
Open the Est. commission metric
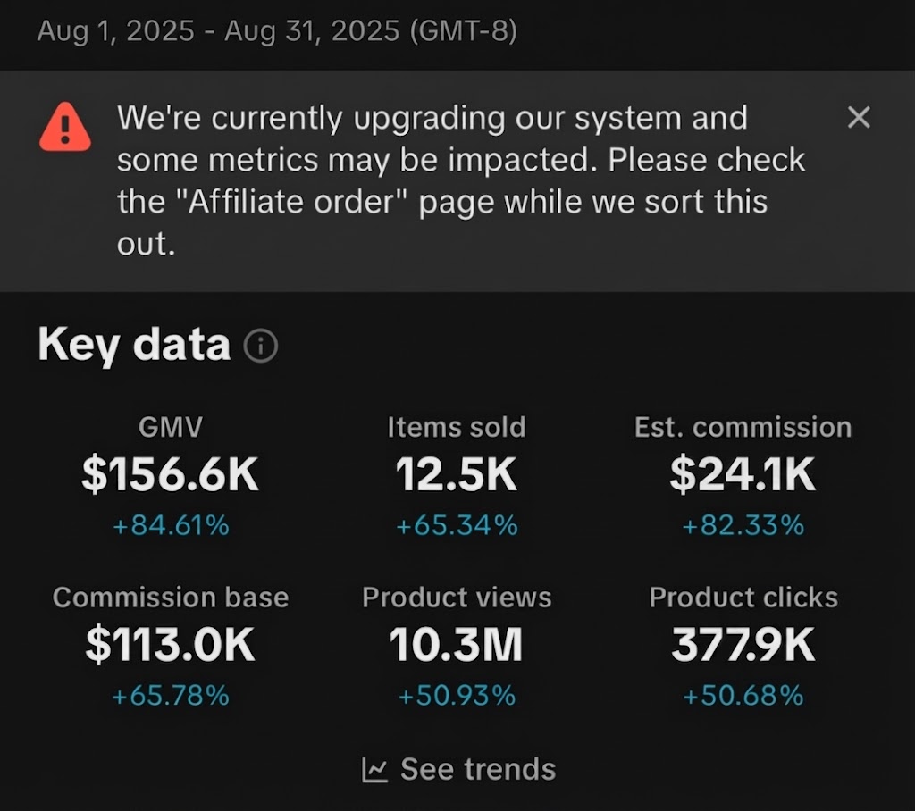point(743,472)
